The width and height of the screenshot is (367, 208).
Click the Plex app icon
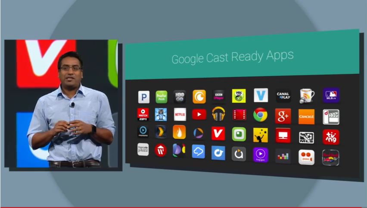pyautogui.click(x=161, y=132)
